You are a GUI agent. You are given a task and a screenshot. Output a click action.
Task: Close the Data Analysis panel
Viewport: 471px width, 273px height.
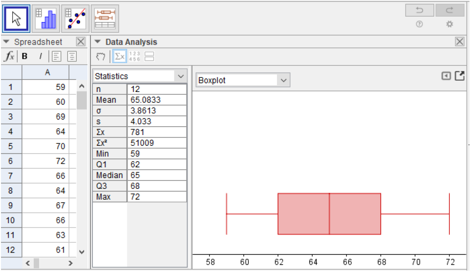click(460, 42)
